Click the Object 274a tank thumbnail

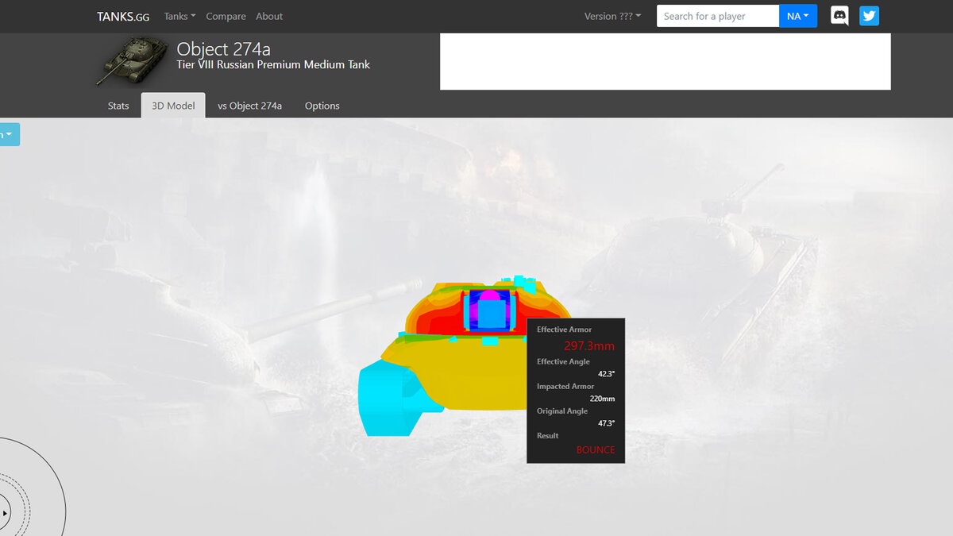132,60
